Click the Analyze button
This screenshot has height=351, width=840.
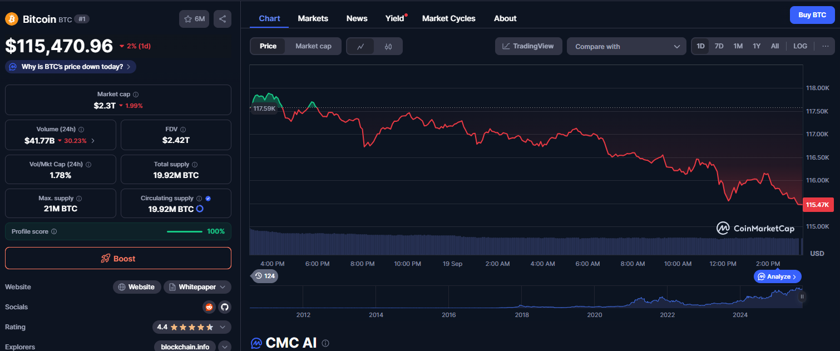778,276
